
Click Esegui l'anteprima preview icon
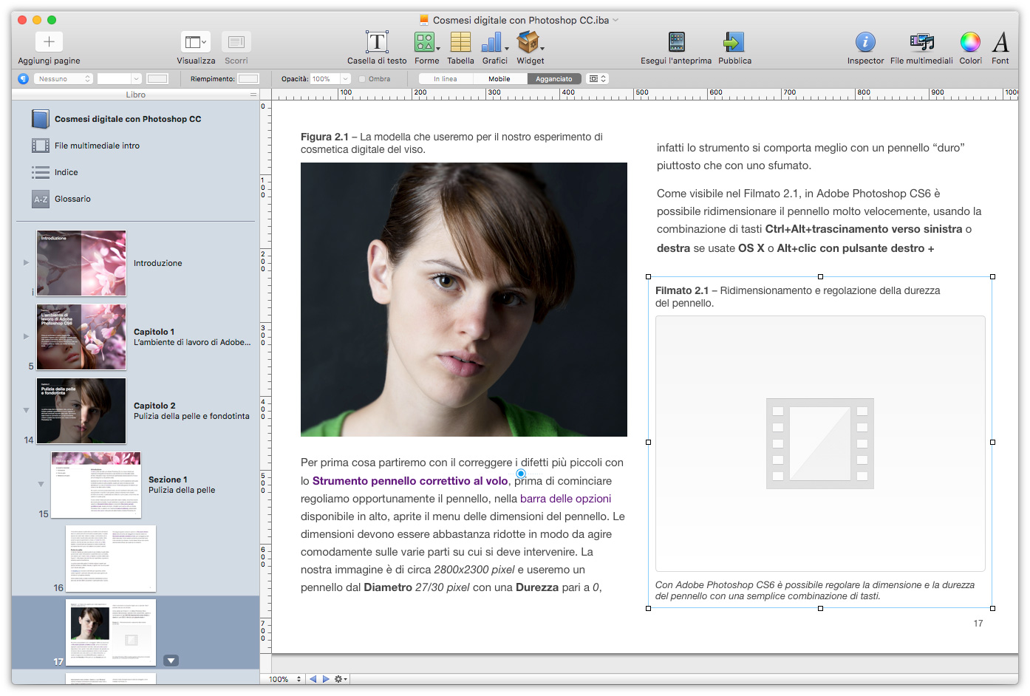tap(676, 42)
